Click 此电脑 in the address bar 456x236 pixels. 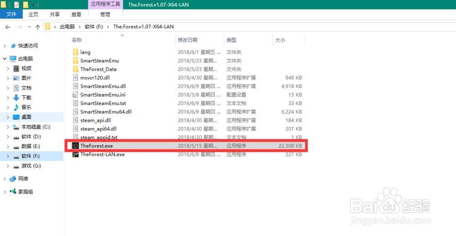pyautogui.click(x=67, y=27)
